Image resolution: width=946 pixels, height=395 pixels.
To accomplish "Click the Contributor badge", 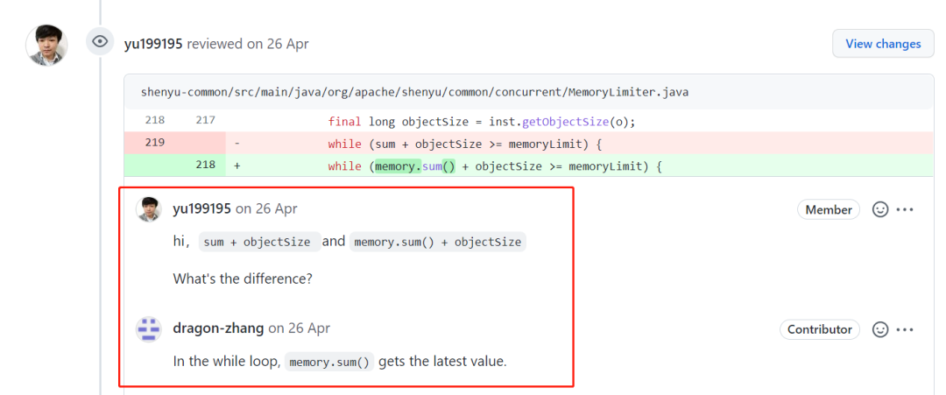I will [820, 329].
